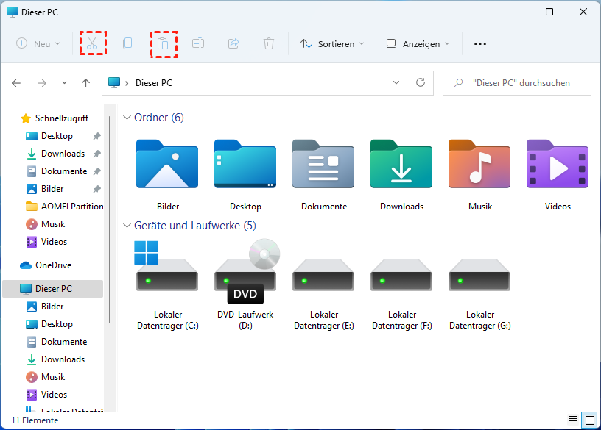Select the Musik folder in main pane
This screenshot has width=601, height=430.
[480, 175]
